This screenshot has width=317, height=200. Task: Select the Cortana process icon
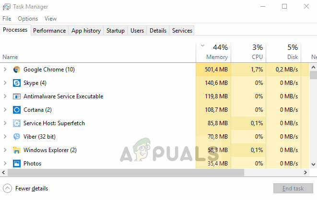tap(16, 110)
